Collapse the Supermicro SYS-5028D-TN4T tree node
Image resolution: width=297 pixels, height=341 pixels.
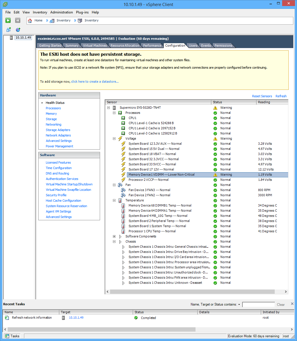(x=108, y=108)
